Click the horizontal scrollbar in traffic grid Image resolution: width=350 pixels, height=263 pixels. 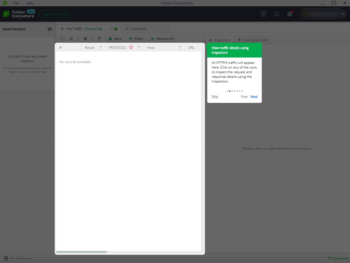pyautogui.click(x=81, y=252)
